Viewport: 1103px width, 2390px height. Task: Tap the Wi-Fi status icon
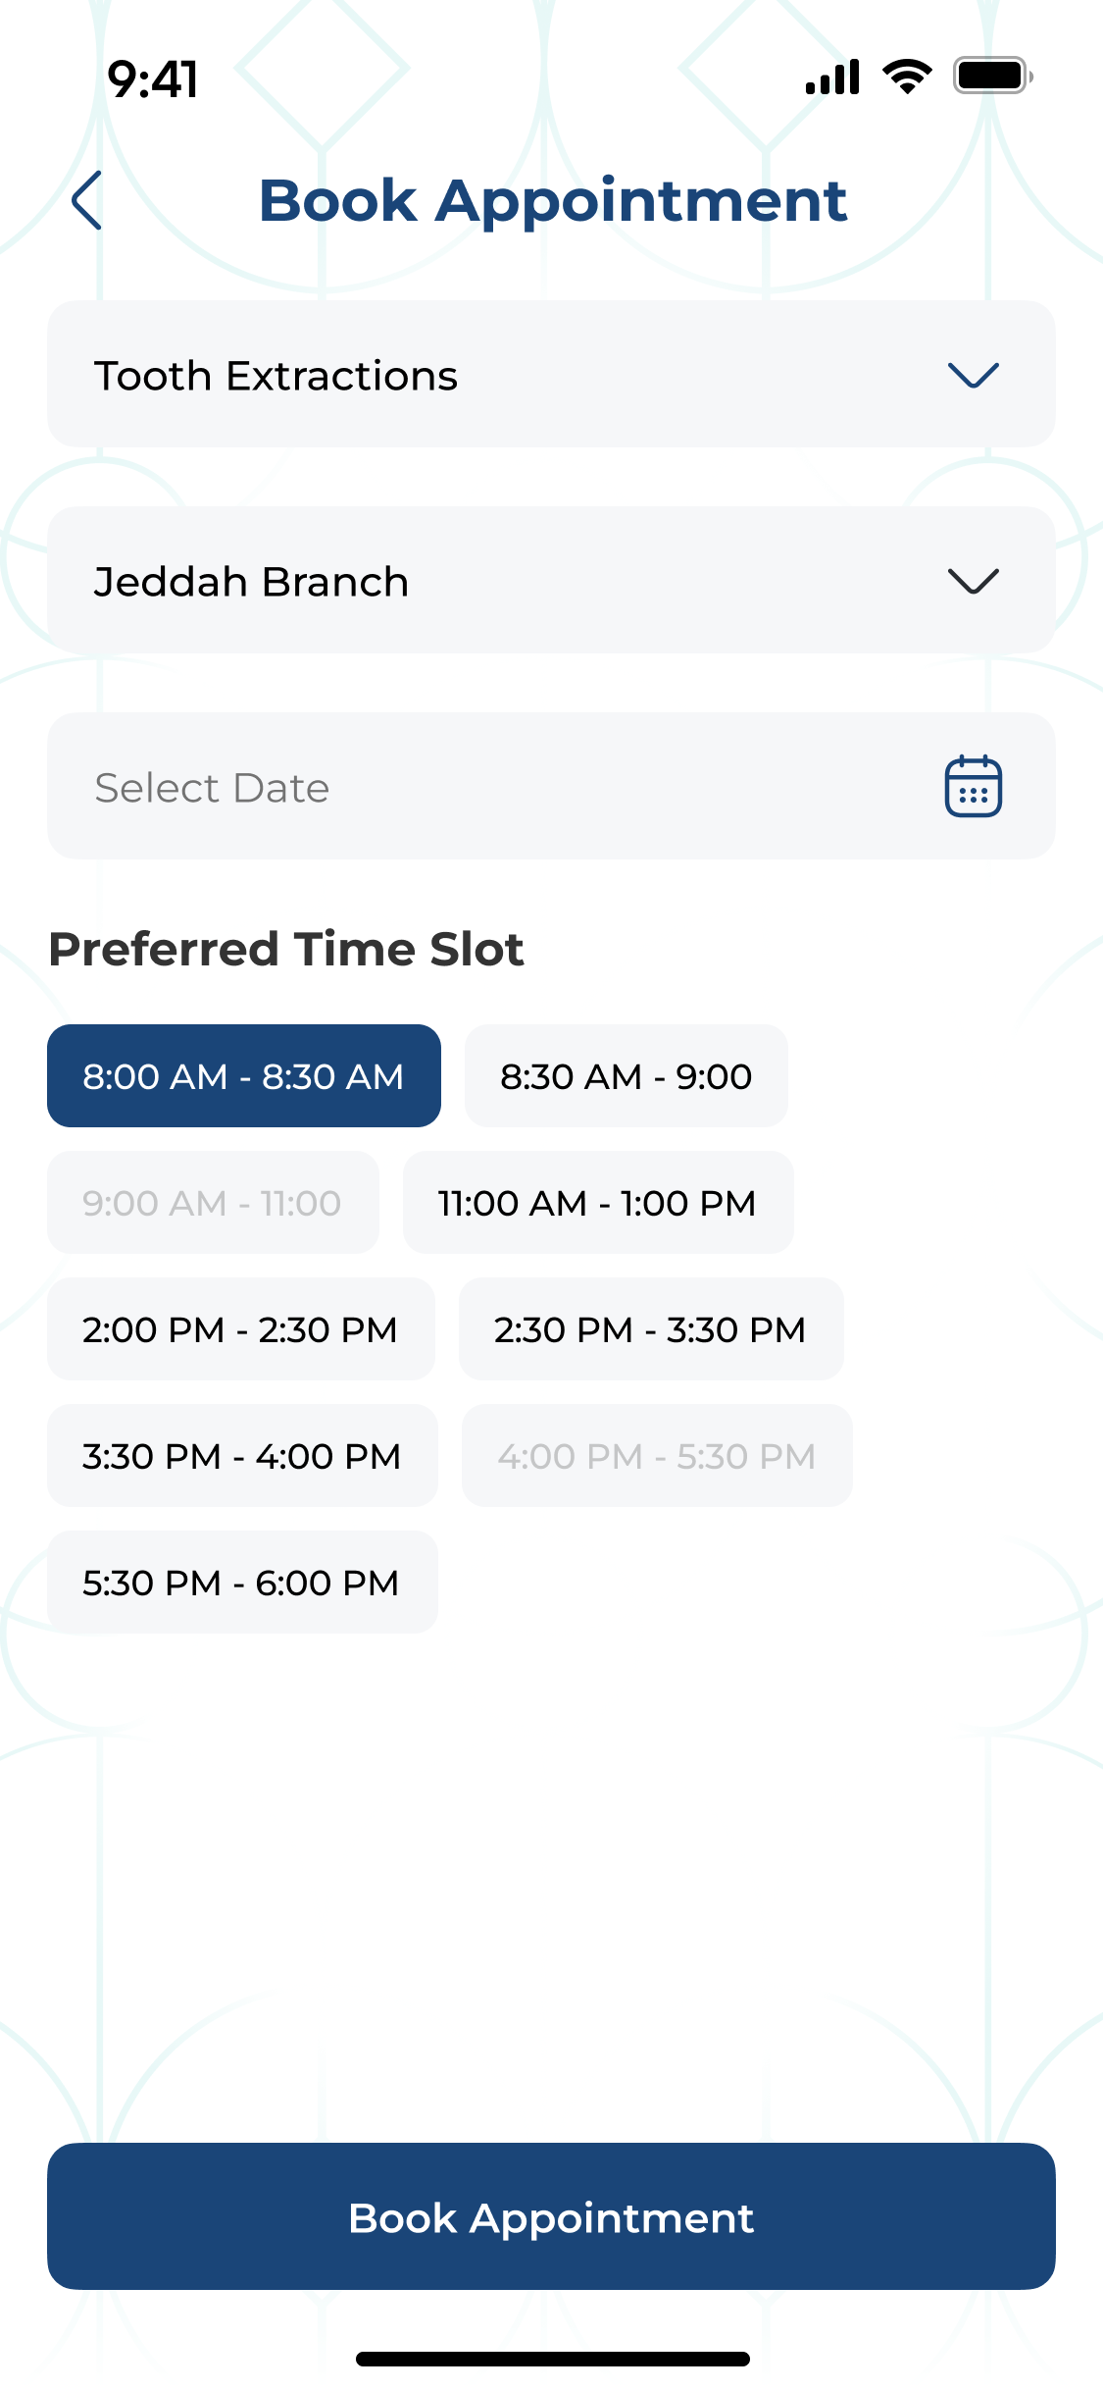pos(907,77)
